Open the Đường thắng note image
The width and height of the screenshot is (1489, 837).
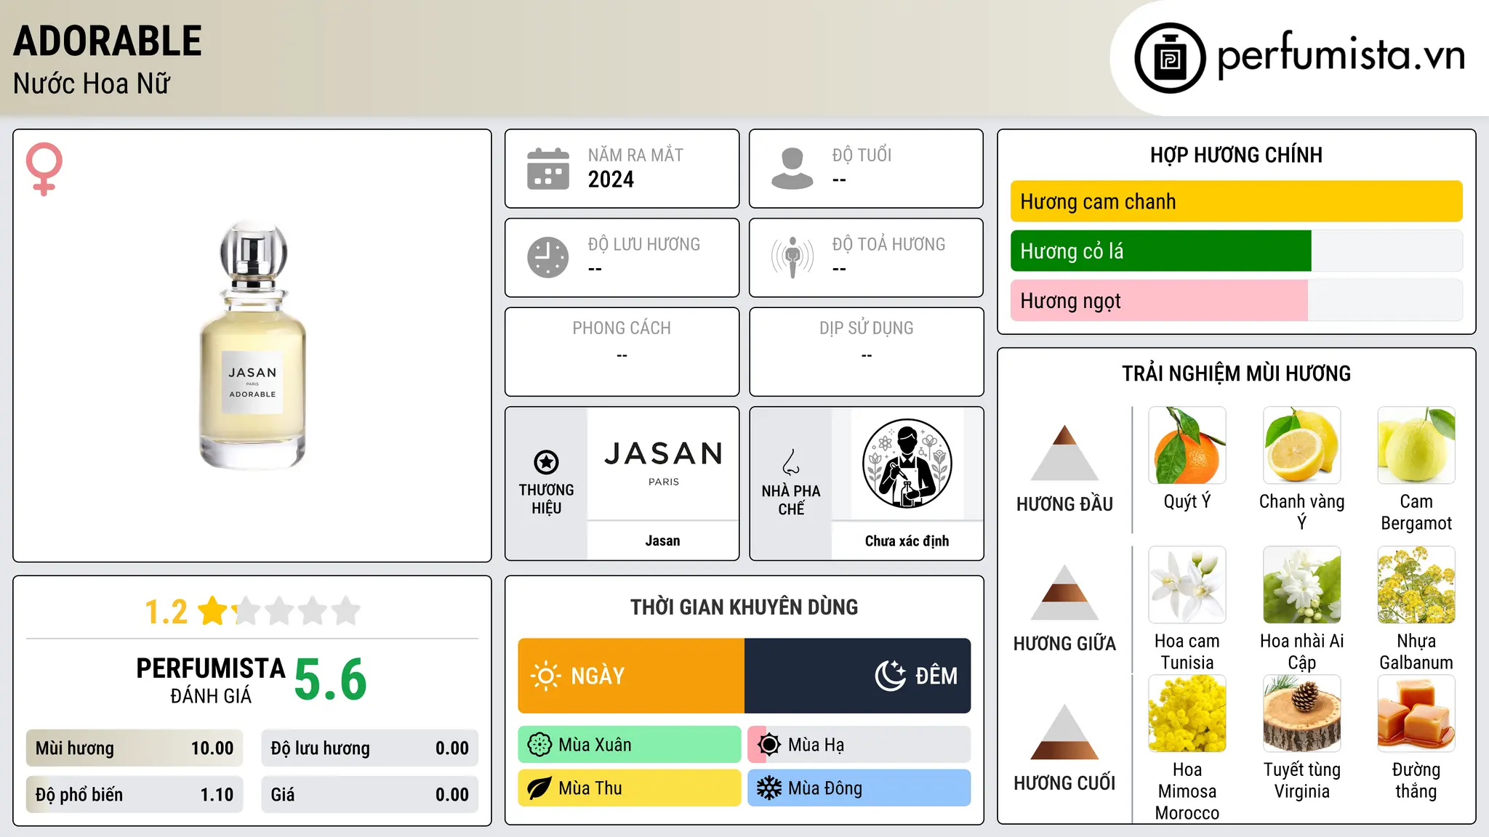click(x=1416, y=713)
